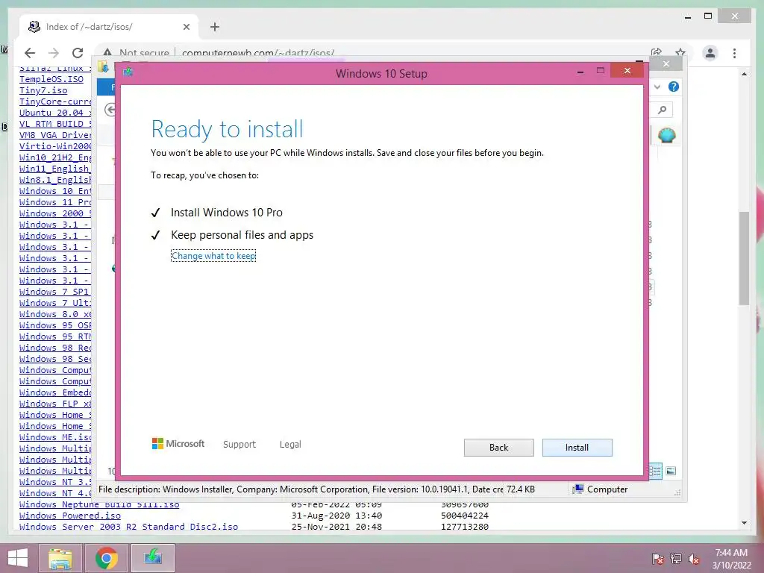
Task: Click the Chrome page vertical scrollbar thumb
Action: click(744, 258)
